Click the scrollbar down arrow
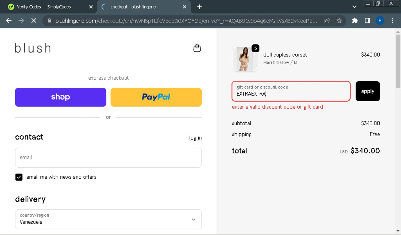Image resolution: width=401 pixels, height=235 pixels. (398, 231)
